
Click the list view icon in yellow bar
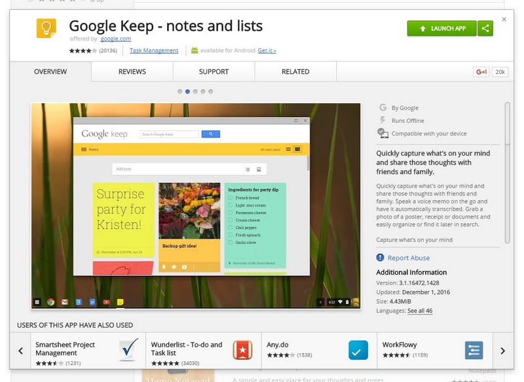pos(288,149)
